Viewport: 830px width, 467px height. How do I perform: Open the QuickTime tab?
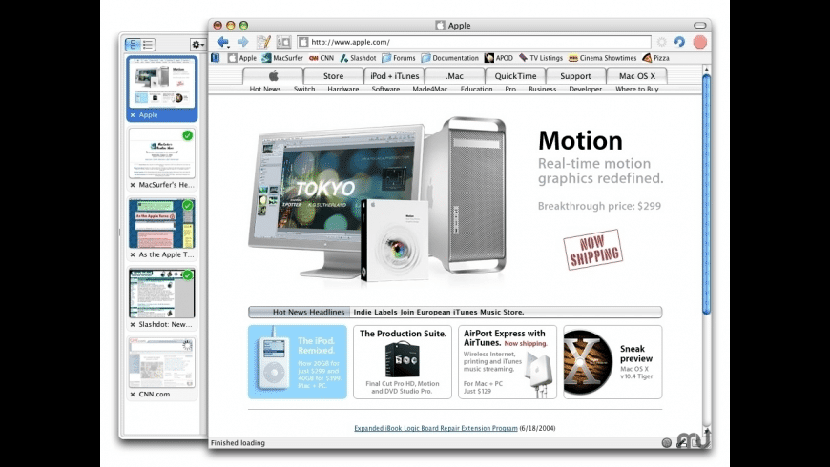(515, 75)
